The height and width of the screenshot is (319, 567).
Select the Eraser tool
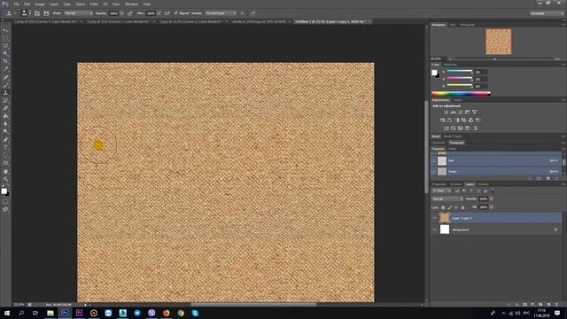click(5, 108)
